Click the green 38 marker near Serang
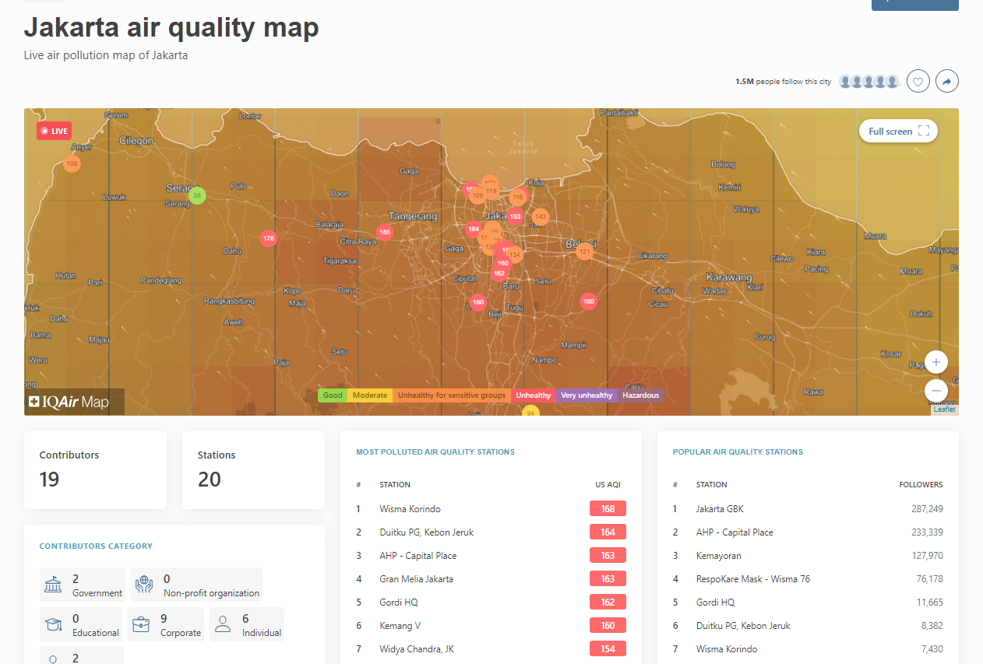 coord(197,195)
